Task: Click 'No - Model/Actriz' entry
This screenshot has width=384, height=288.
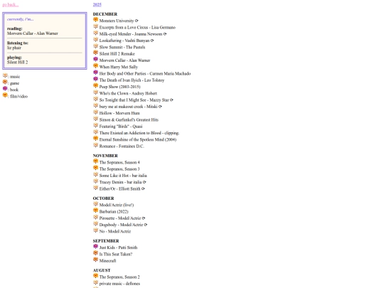Action: pyautogui.click(x=115, y=232)
